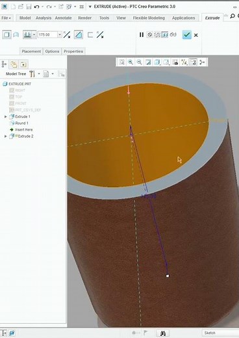
Task: Click the command search magnifier icon
Action: pyautogui.click(x=233, y=16)
